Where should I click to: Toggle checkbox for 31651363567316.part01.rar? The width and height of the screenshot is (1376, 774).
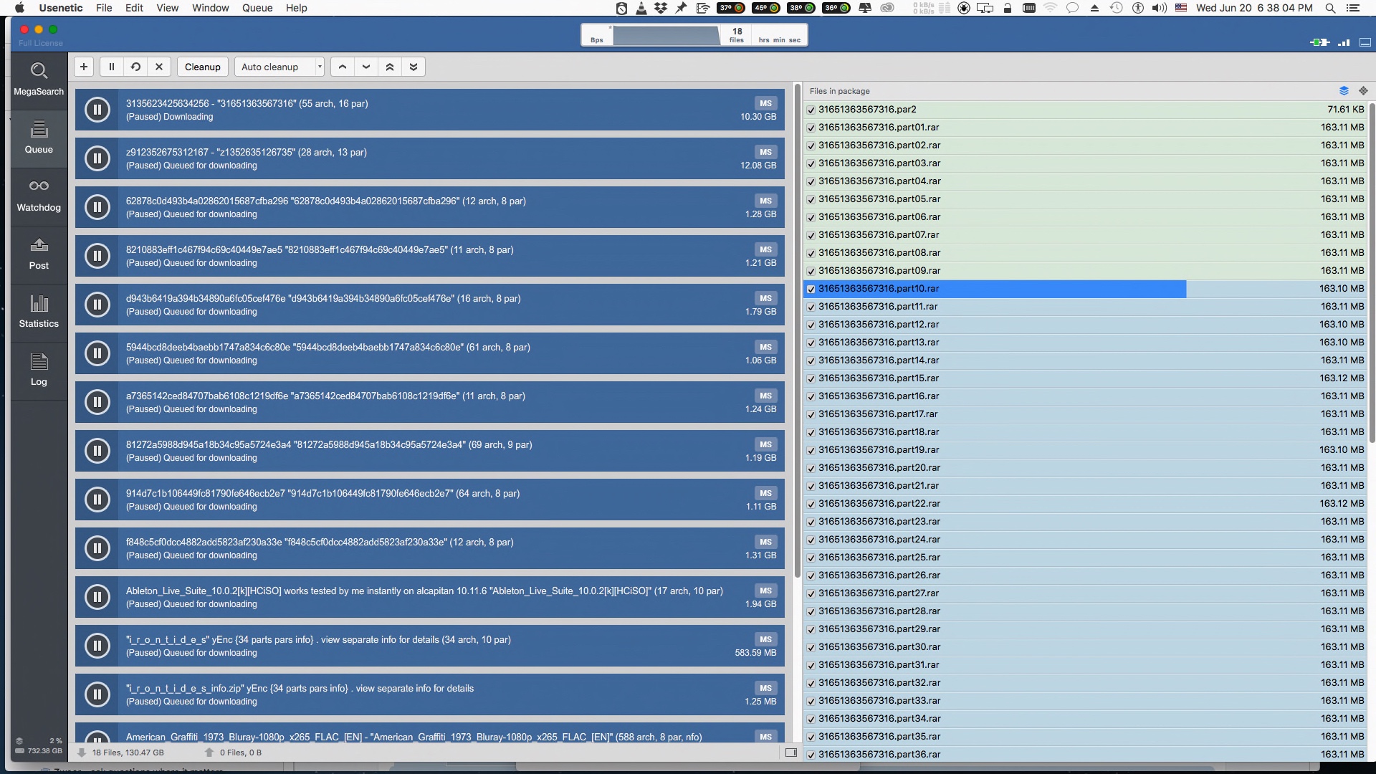[x=811, y=127]
